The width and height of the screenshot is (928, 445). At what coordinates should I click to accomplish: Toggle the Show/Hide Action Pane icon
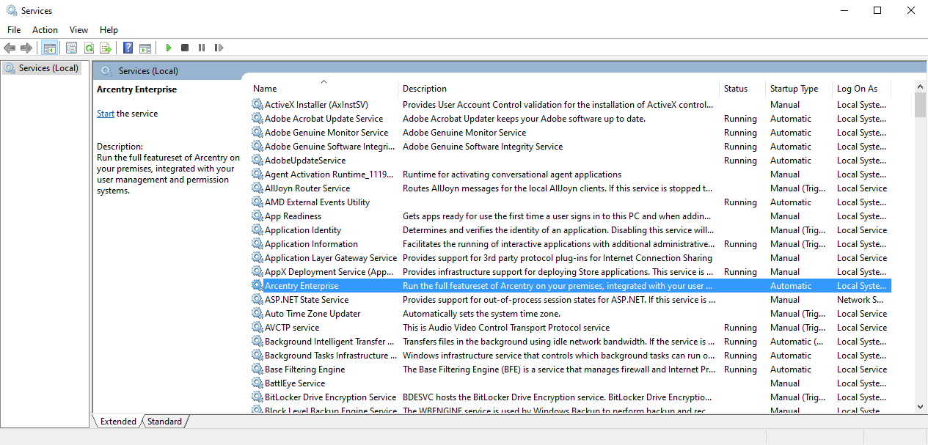(x=145, y=48)
